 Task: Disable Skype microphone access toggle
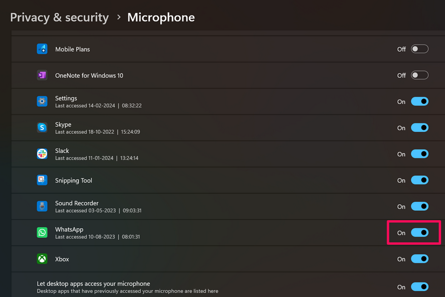(x=419, y=128)
